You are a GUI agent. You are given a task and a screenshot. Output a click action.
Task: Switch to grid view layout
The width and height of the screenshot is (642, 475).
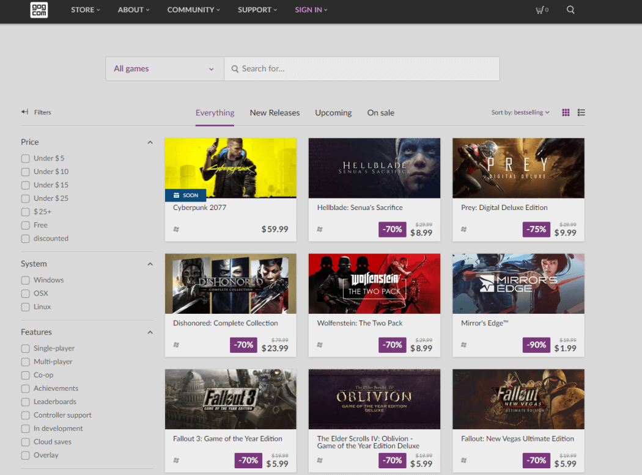pos(565,112)
